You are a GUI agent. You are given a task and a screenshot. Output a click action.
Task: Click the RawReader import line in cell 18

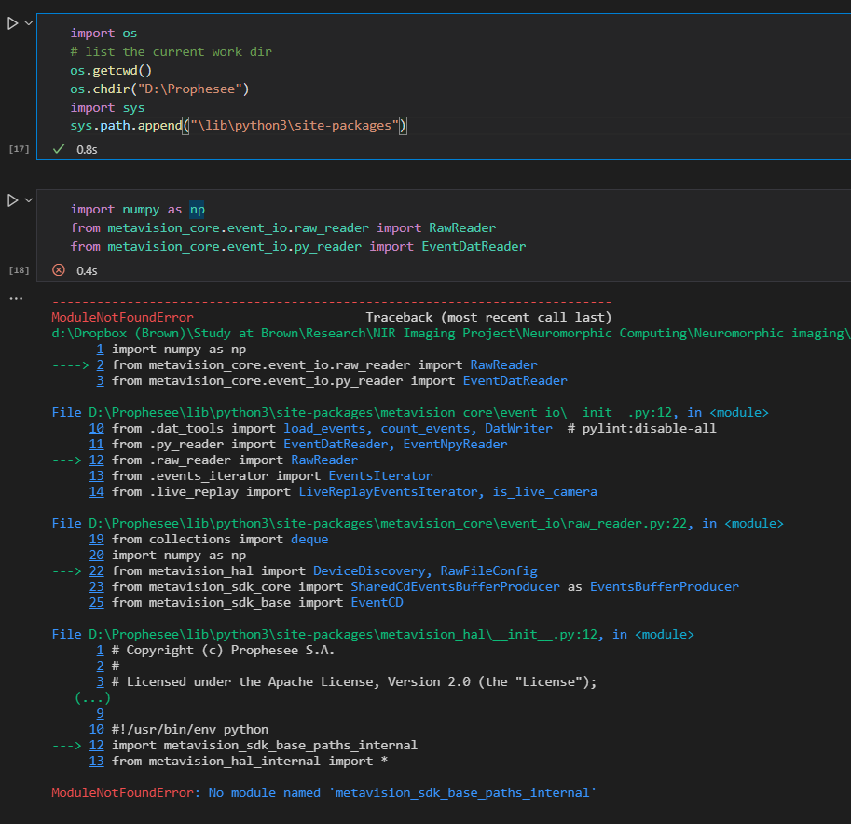(x=282, y=228)
